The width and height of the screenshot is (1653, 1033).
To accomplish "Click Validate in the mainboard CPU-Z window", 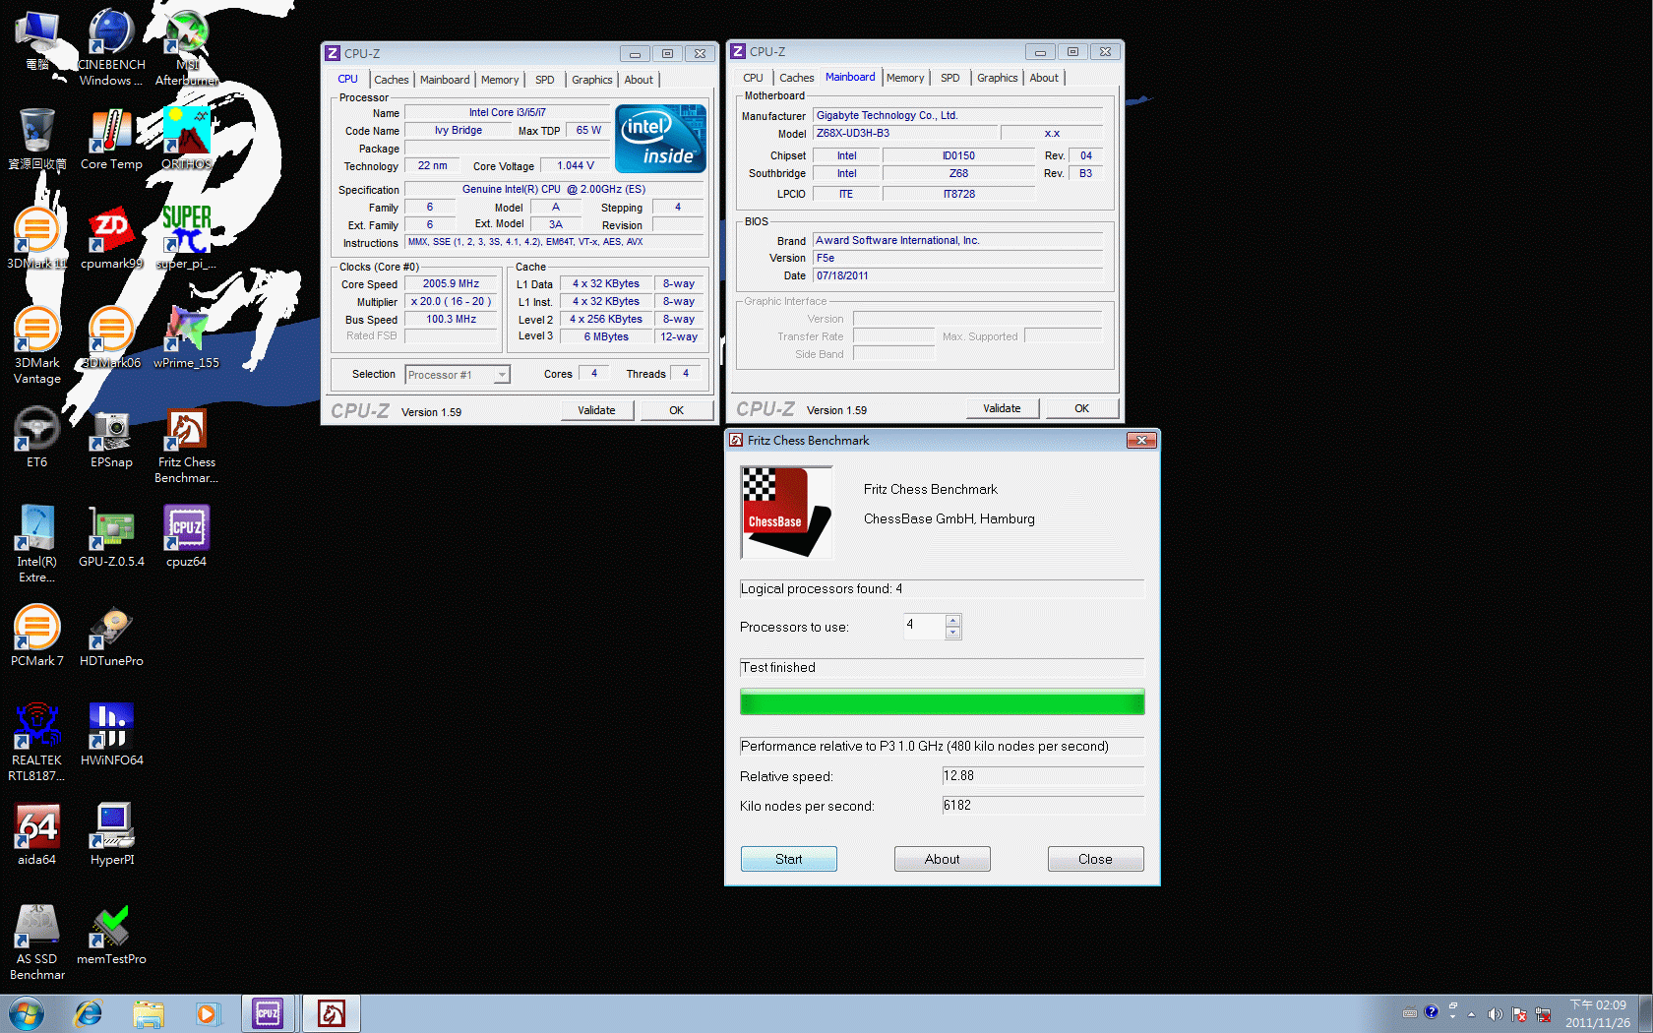I will click(1002, 408).
